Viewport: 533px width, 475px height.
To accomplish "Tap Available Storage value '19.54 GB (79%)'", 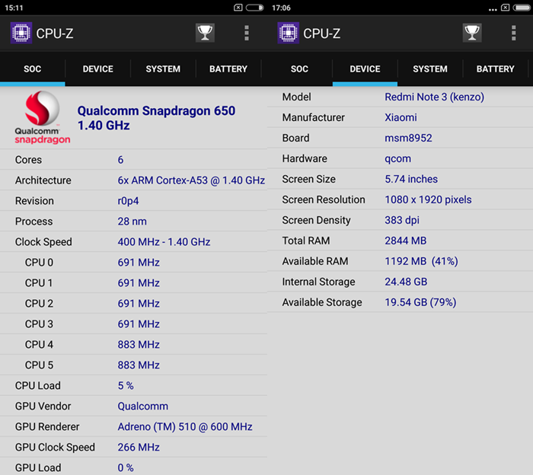I will pyautogui.click(x=420, y=302).
